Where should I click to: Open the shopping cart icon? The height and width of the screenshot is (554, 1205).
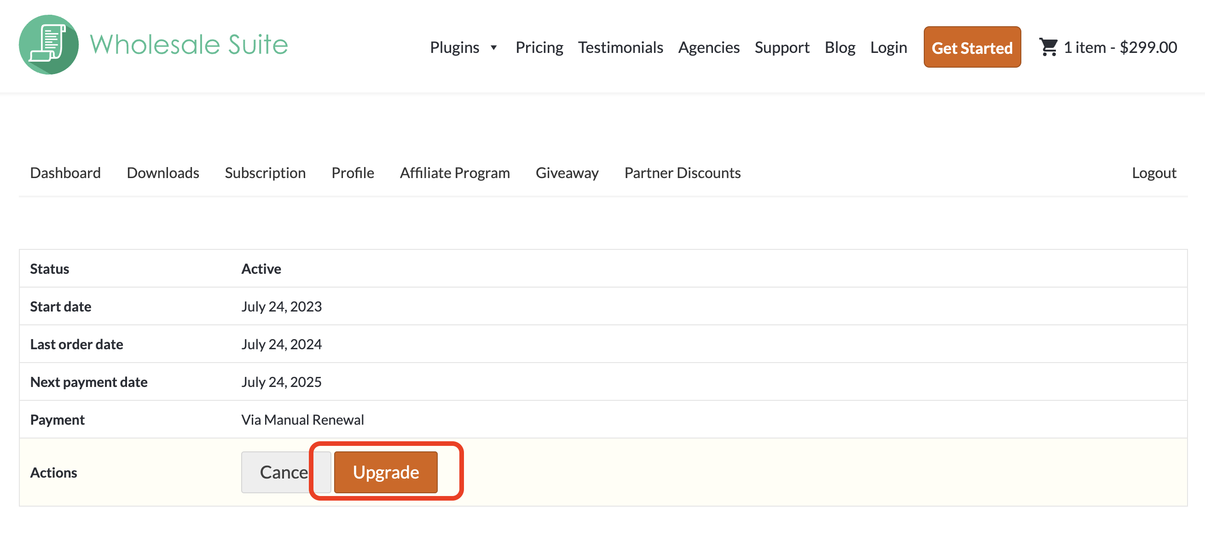click(1049, 46)
